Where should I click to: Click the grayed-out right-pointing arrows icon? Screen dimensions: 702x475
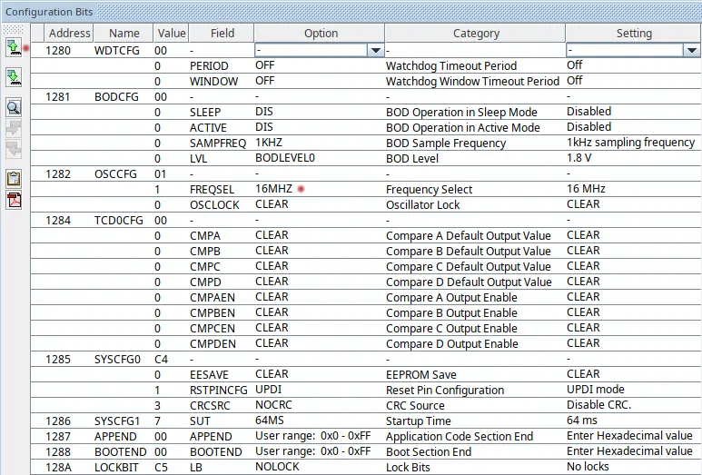[14, 128]
